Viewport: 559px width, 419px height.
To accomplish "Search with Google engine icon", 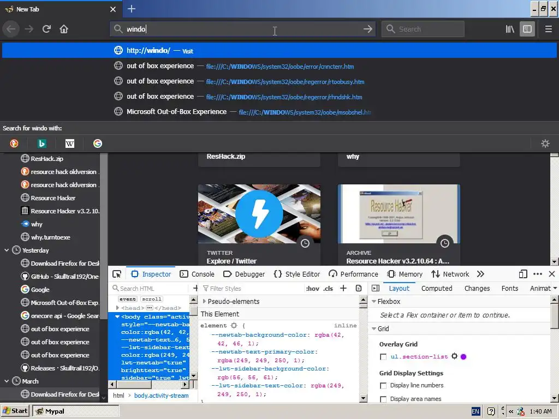I will click(x=98, y=143).
